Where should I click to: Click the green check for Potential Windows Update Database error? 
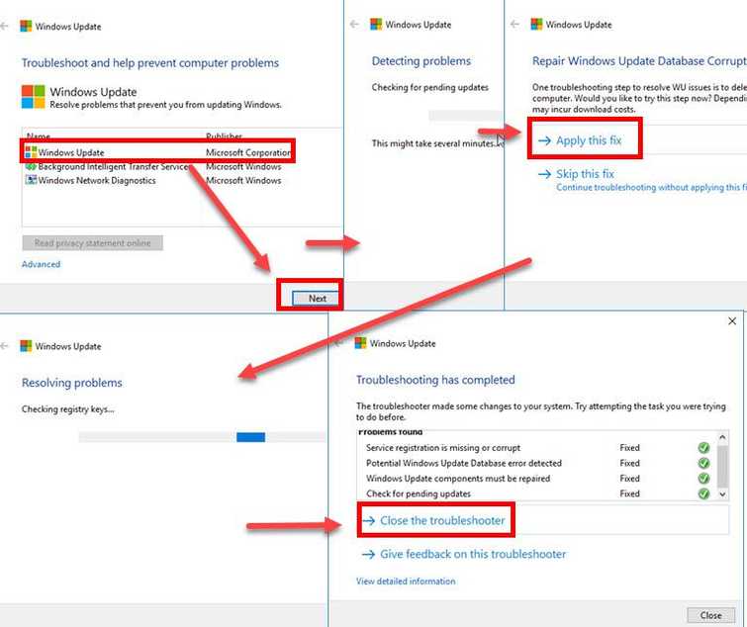703,463
